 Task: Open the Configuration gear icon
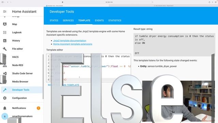coord(5,98)
